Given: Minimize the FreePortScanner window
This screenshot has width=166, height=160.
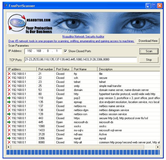Looking at the screenshot, I should tap(148, 6).
